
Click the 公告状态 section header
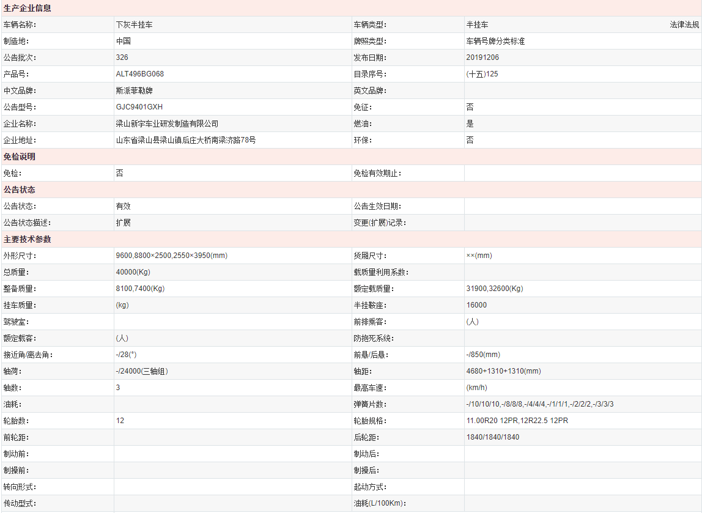coord(20,190)
